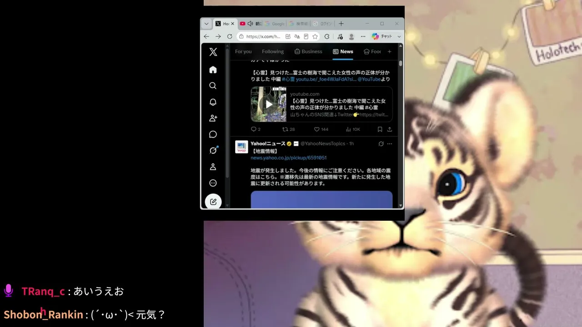
Task: Open Yahoo!ニュース profile avatar
Action: pyautogui.click(x=241, y=147)
